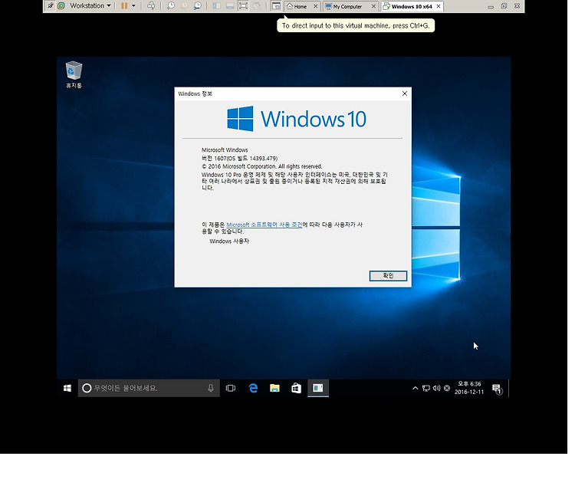This screenshot has height=486, width=575.
Task: Close the Windows 정보 dialog
Action: tap(405, 94)
